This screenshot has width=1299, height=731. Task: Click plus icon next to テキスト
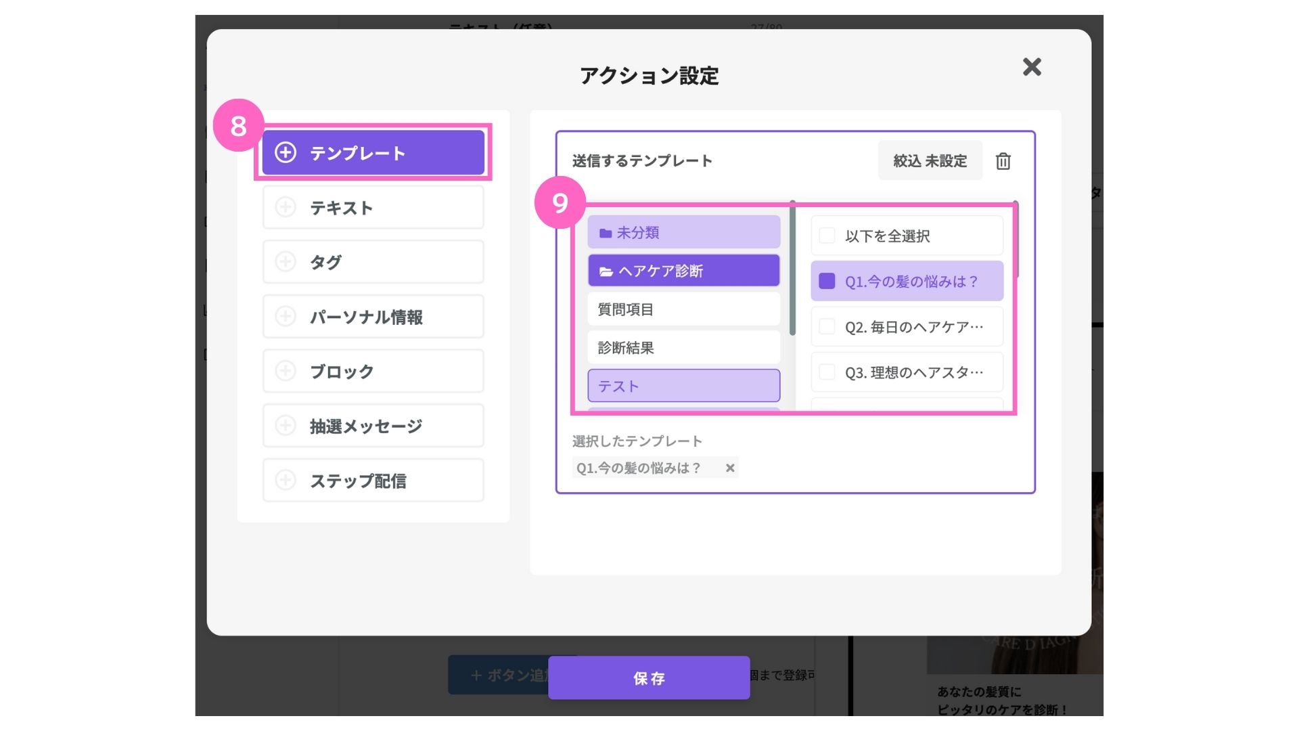pos(286,207)
